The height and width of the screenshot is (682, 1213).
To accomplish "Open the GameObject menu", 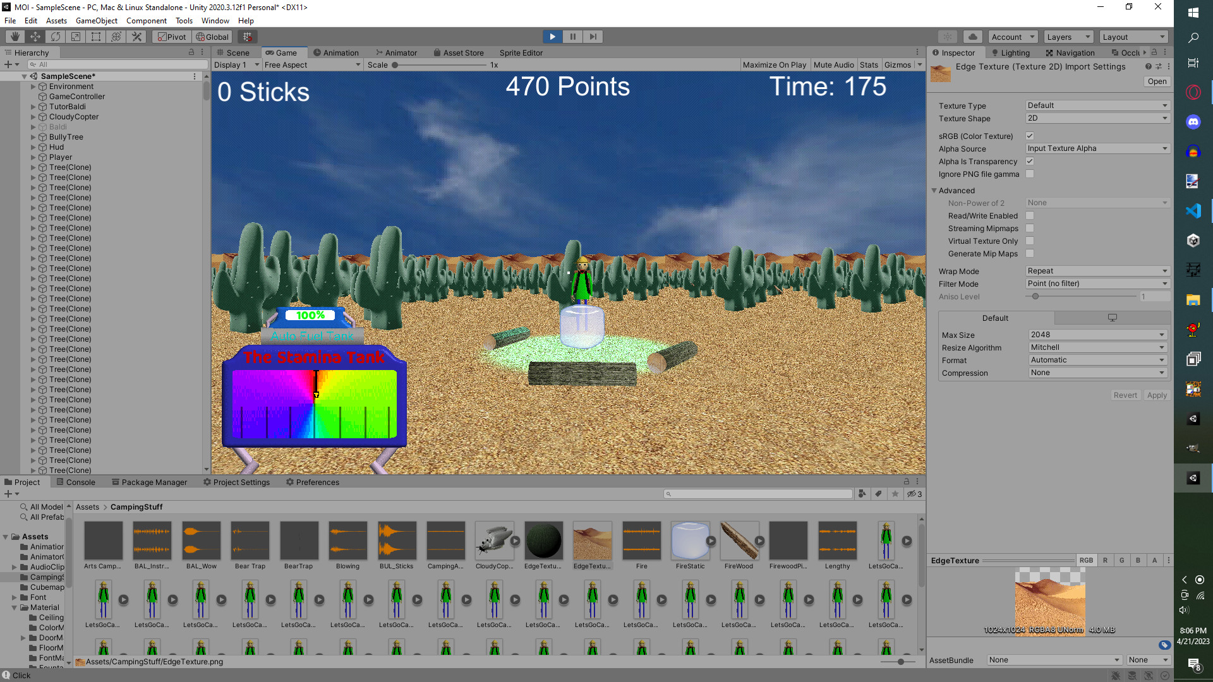I will (x=96, y=21).
